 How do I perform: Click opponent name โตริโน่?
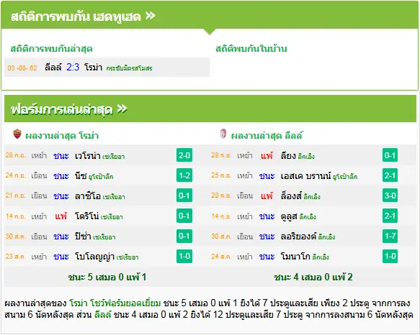click(87, 216)
